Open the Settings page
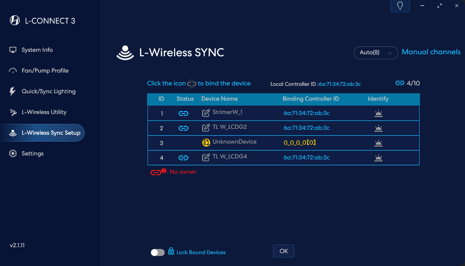Viewport: 465px width, 266px height. point(33,153)
